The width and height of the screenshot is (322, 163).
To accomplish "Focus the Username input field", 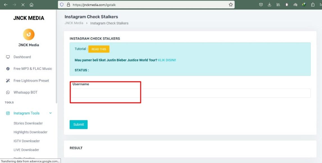I will click(190, 93).
